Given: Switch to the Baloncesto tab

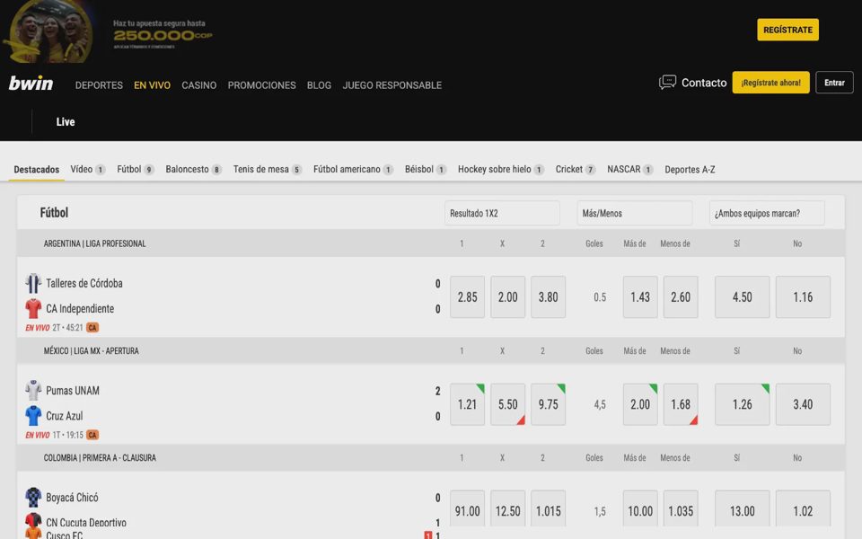Looking at the screenshot, I should point(194,170).
